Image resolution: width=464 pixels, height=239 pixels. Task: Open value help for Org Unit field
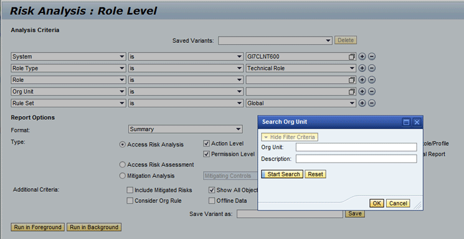click(351, 91)
